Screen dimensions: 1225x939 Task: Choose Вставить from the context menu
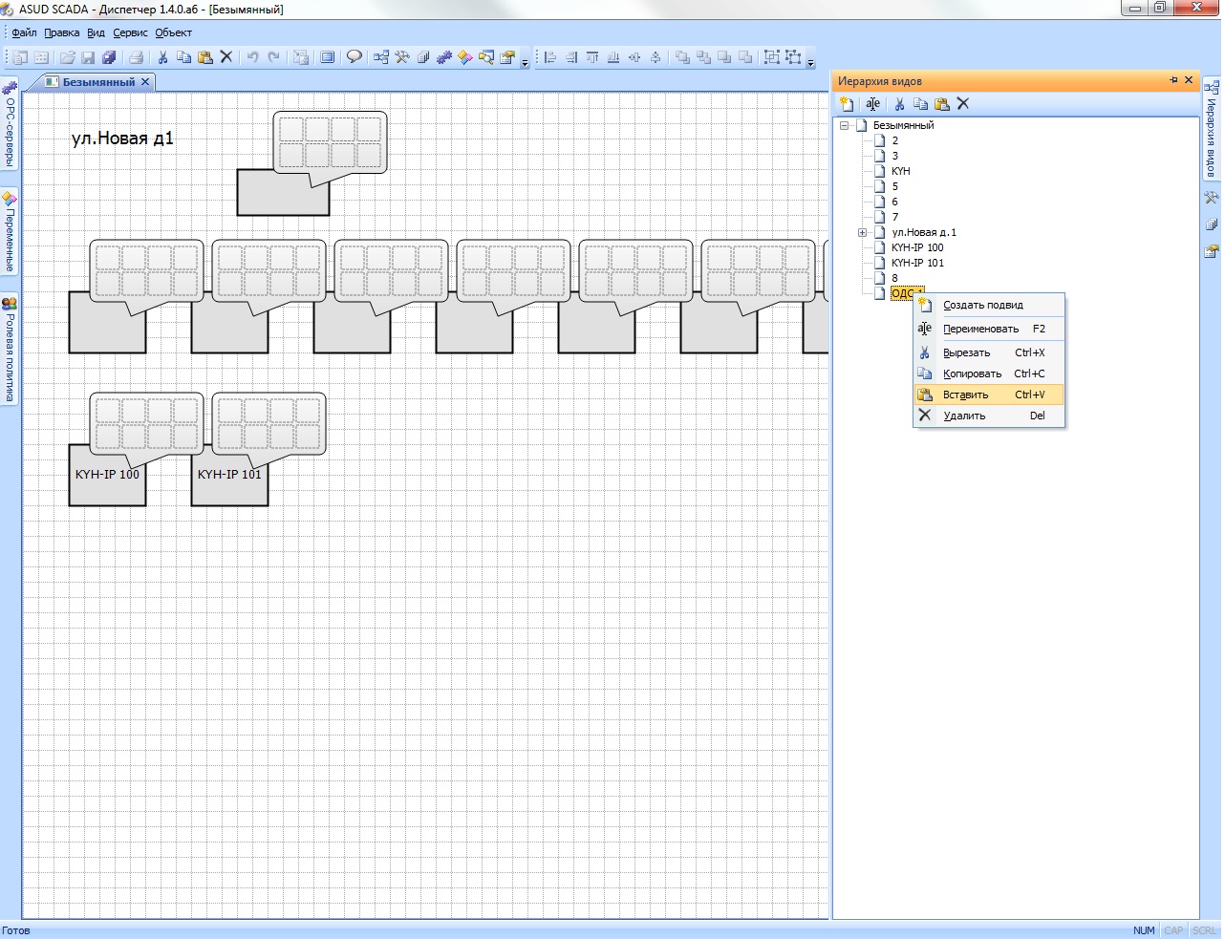click(x=966, y=395)
